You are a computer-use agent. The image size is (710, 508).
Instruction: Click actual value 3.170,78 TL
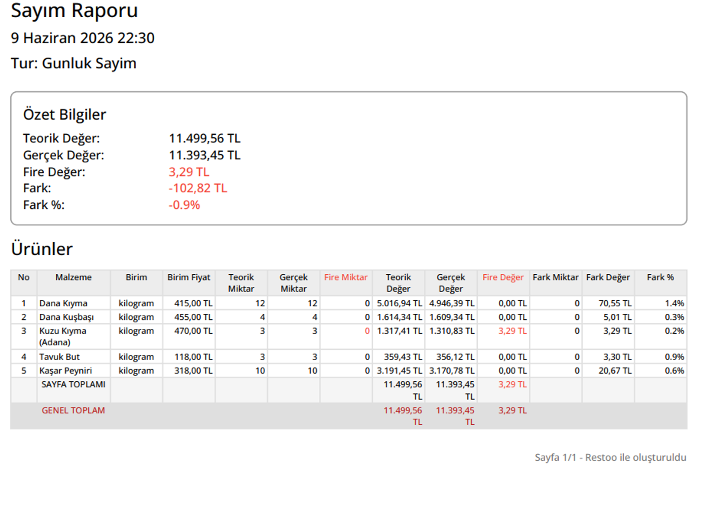point(452,371)
